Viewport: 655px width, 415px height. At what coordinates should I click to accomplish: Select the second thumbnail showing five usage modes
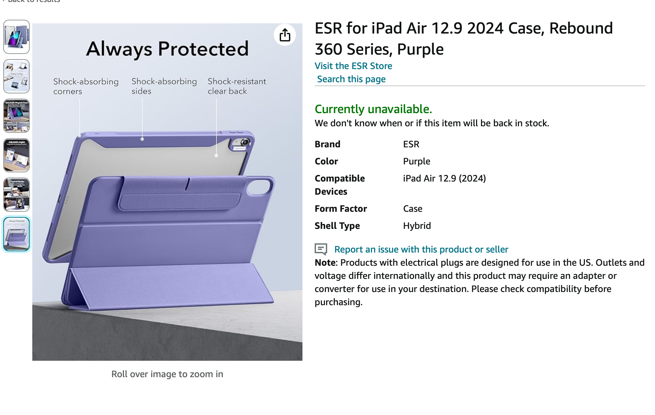coord(16,76)
